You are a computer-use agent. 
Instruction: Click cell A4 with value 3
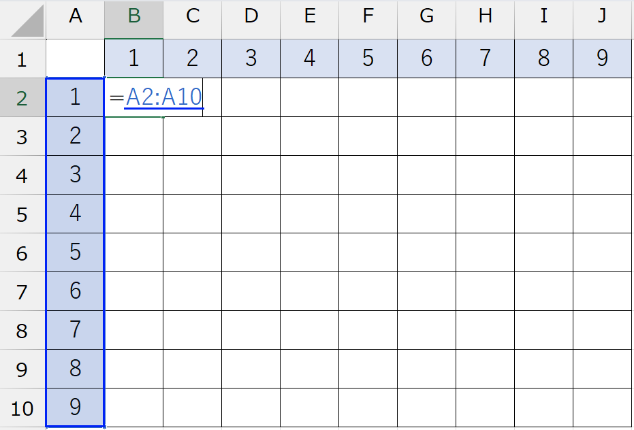coord(75,175)
